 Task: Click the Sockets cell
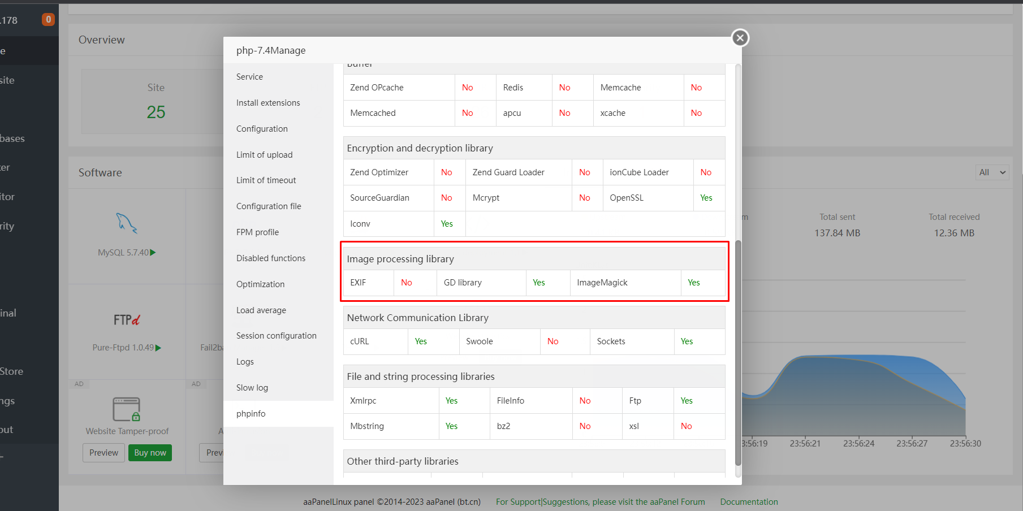[x=632, y=341]
